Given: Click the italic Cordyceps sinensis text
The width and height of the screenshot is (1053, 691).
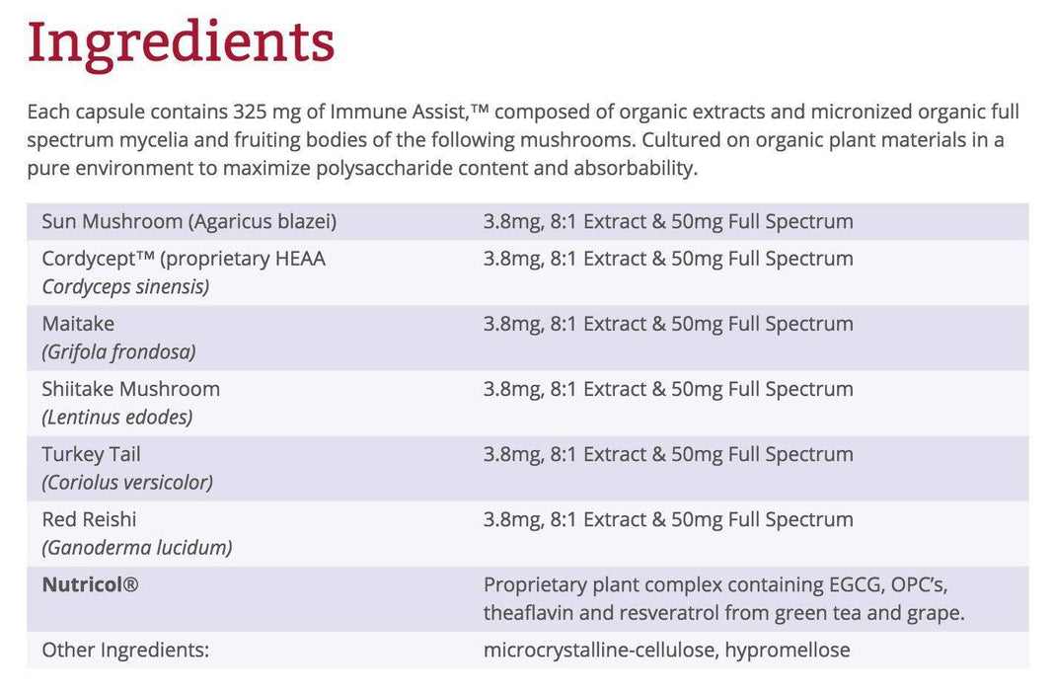Looking at the screenshot, I should click(x=125, y=286).
